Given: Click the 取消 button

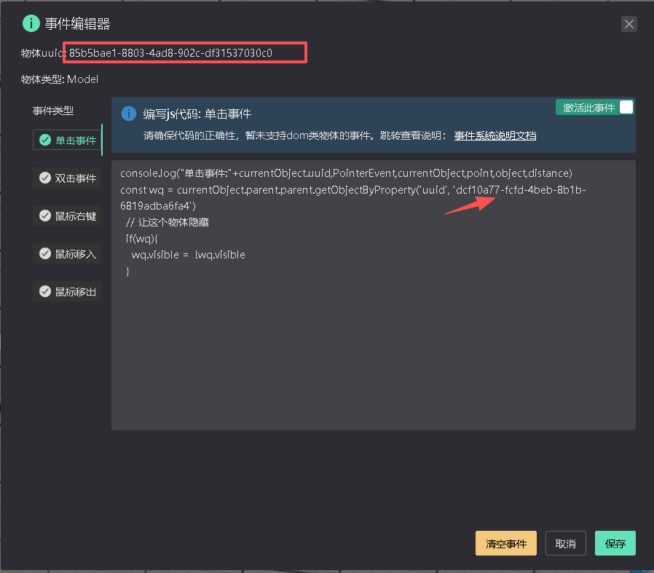Looking at the screenshot, I should click(x=565, y=544).
